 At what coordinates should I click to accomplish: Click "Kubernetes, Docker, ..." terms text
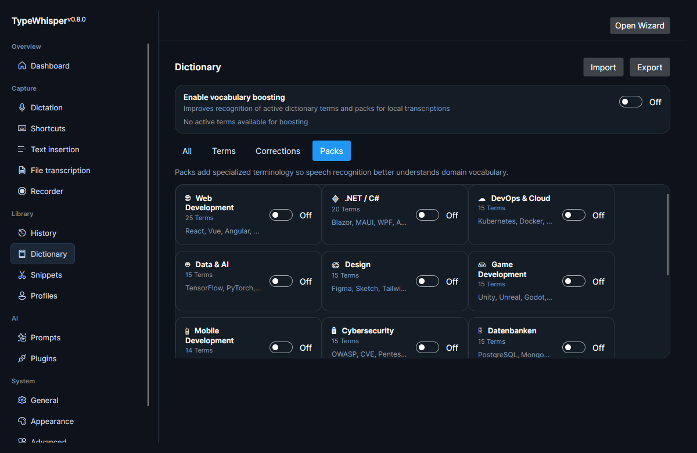tap(515, 221)
